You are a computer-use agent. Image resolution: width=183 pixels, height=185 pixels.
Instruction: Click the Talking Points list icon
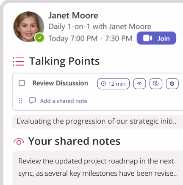19,62
